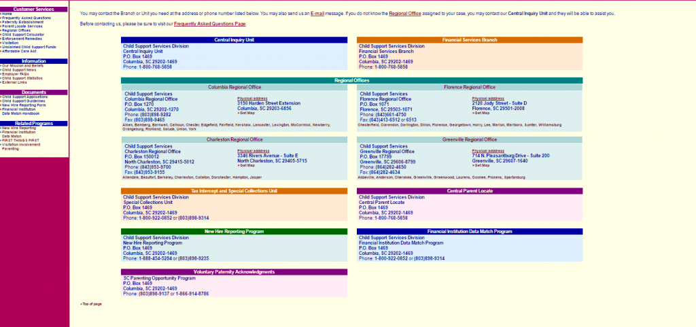Image resolution: width=696 pixels, height=327 pixels.
Task: Click the Related Programs sidebar heading
Action: [34, 123]
